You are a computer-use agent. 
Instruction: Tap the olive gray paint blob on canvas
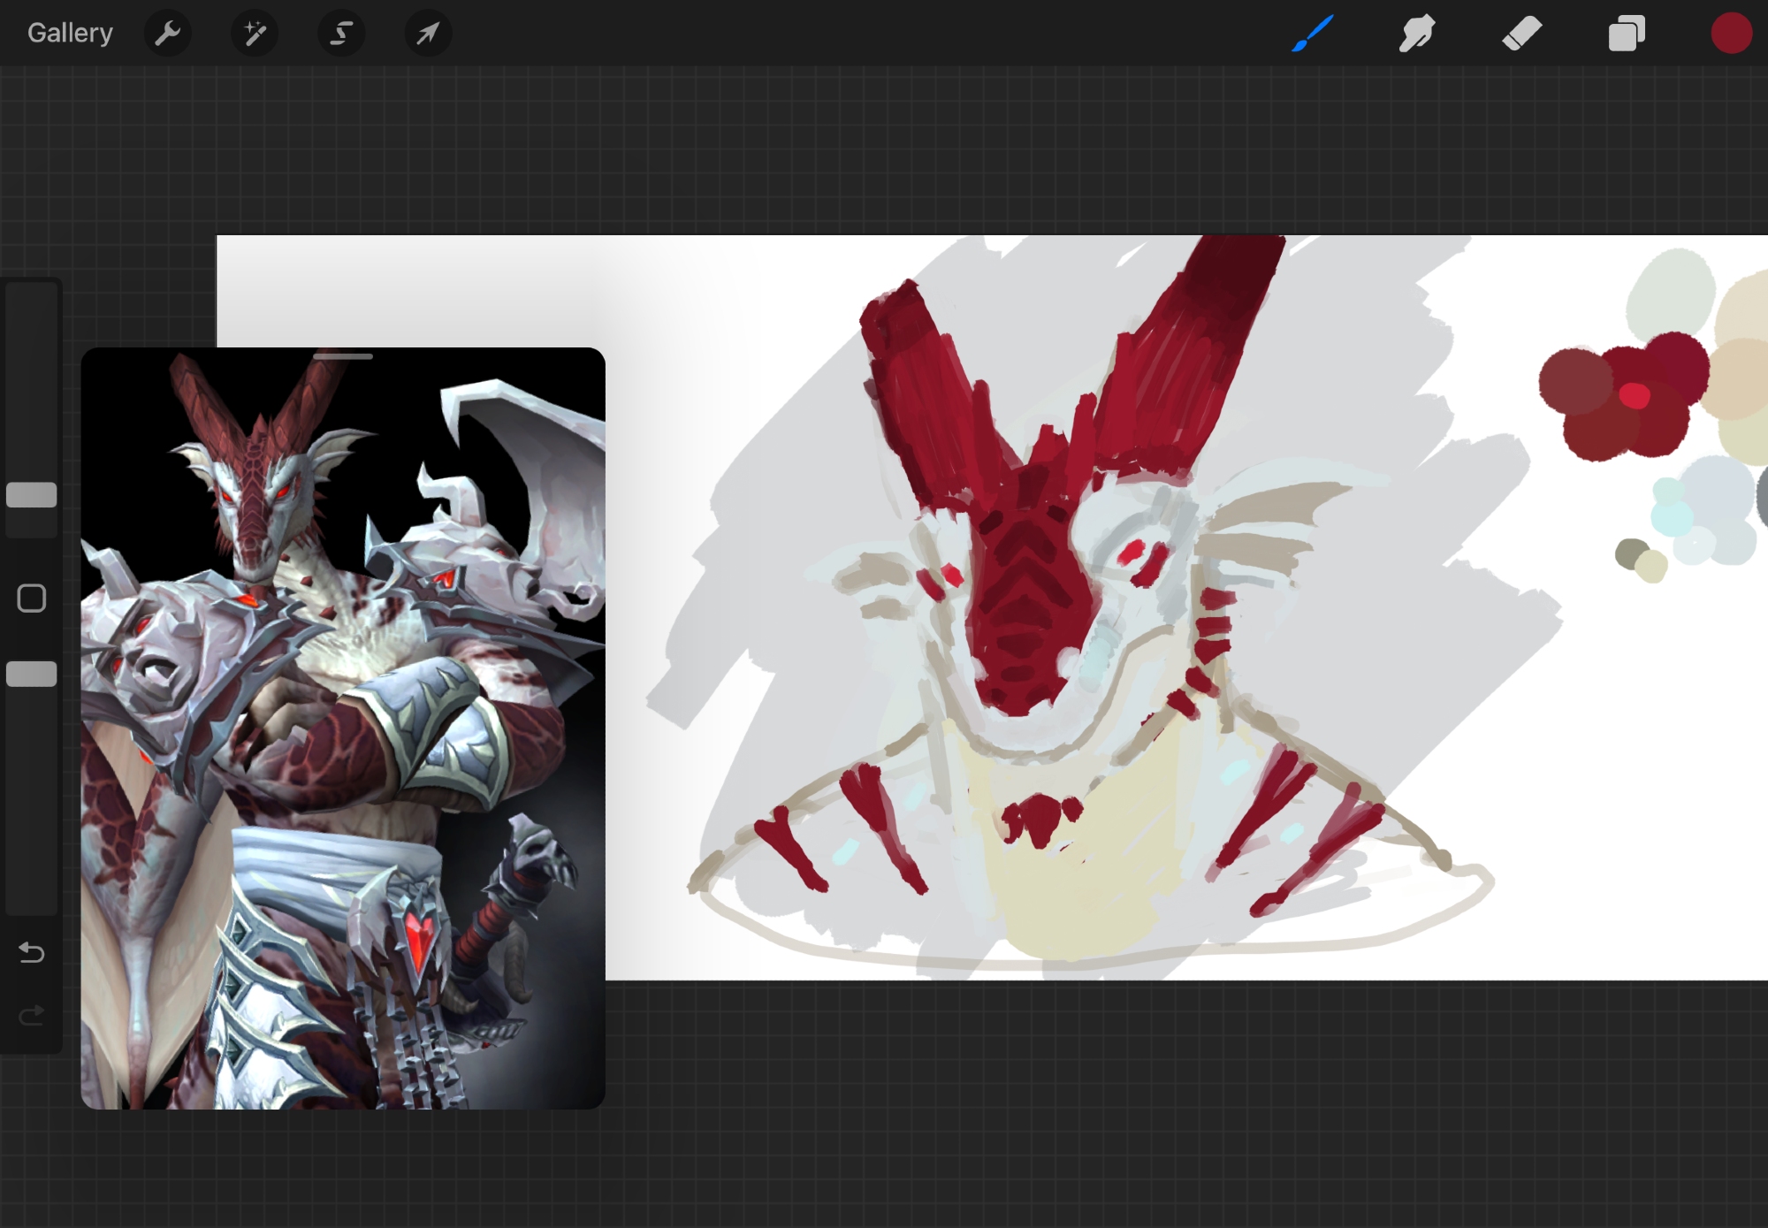click(x=1630, y=553)
